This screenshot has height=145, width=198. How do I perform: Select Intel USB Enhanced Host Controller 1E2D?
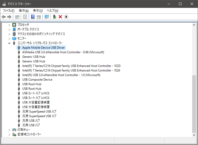coord(71,66)
